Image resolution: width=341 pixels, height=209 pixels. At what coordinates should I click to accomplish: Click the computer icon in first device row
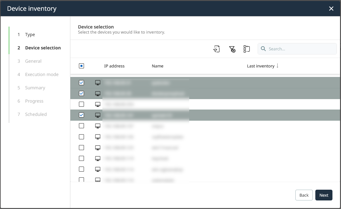click(x=98, y=83)
